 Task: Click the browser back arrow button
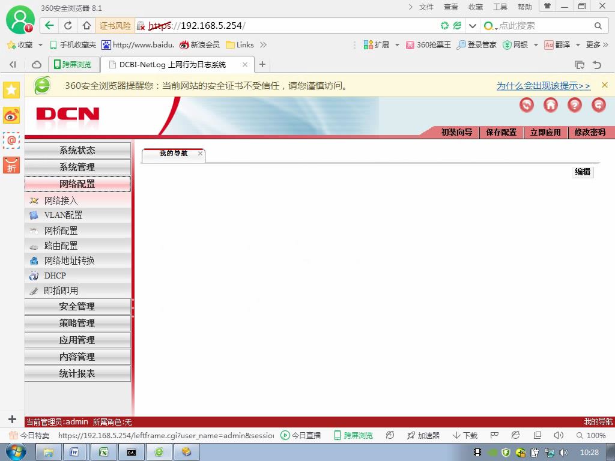click(49, 26)
